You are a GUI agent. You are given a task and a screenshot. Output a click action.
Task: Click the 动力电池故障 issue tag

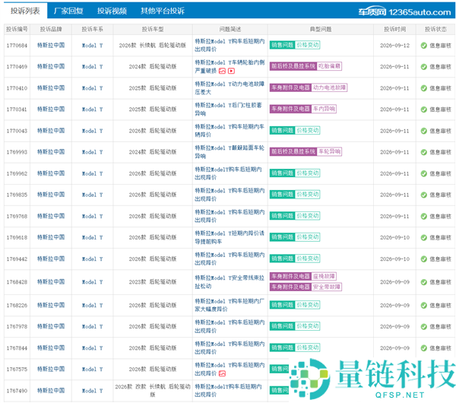click(330, 87)
